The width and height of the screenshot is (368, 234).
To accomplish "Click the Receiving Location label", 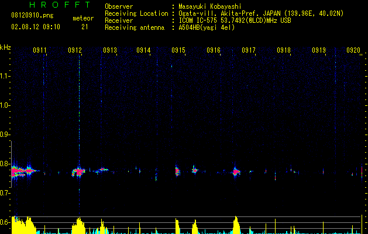I will pos(136,13).
